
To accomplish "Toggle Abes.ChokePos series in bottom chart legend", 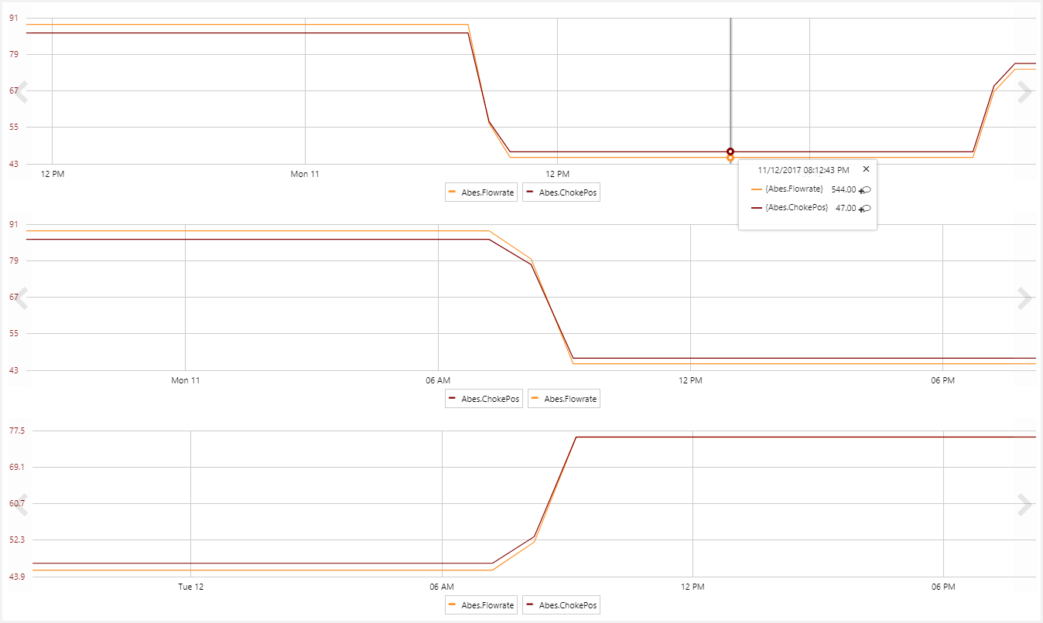I will pos(561,605).
